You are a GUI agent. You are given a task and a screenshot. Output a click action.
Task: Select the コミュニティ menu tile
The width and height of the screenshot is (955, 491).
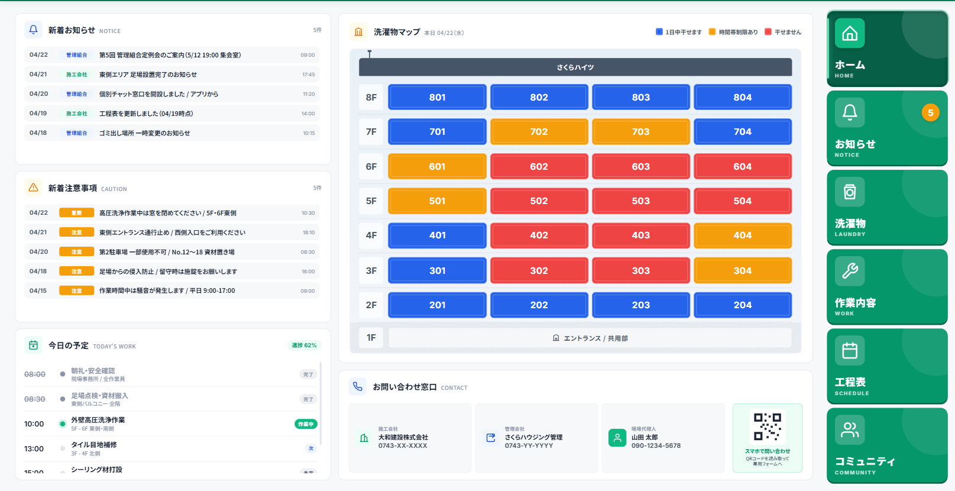coord(887,445)
